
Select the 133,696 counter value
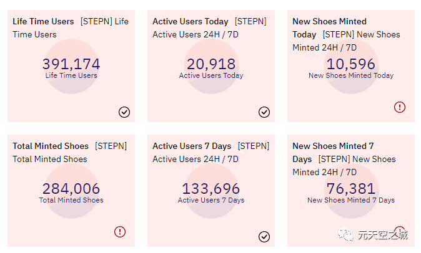pos(211,189)
